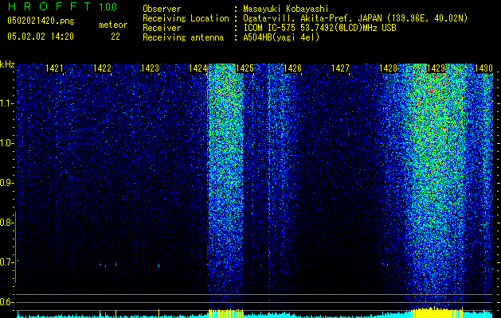The image size is (501, 318).
Task: Click the 0.8 kHz frequency label
Action: [6, 223]
